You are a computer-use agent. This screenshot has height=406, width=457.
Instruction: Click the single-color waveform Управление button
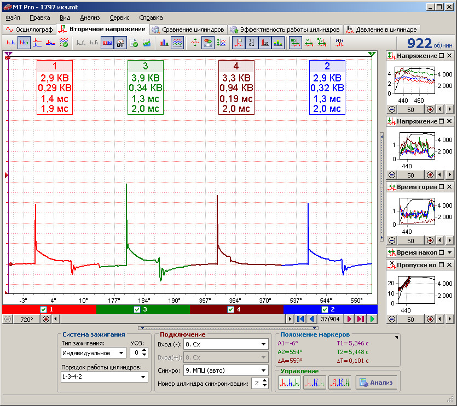click(x=289, y=383)
